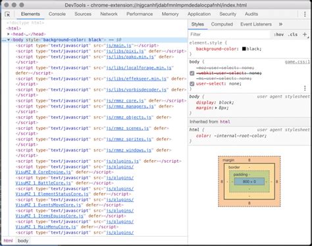Select the Computed sub-tab
Image resolution: width=312 pixels, height=246 pixels.
point(222,24)
